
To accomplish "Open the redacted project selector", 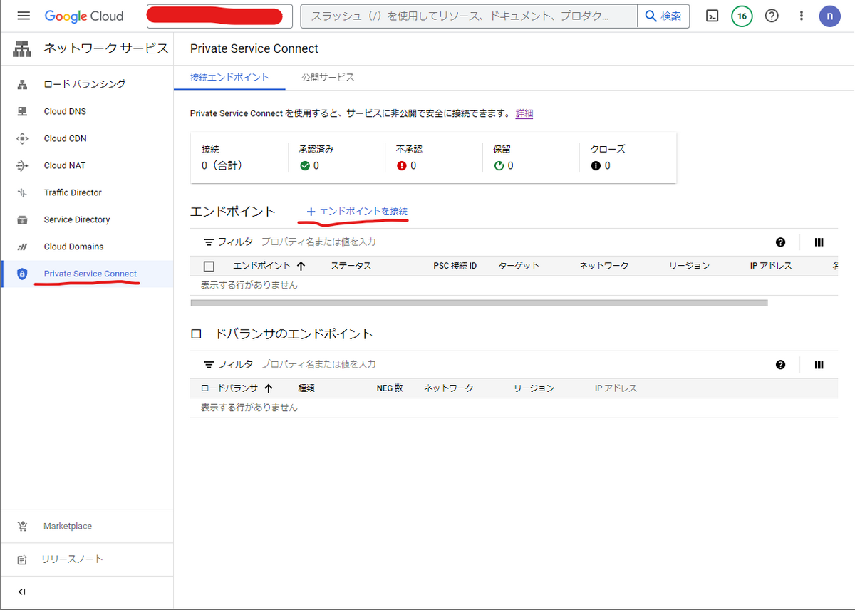I will coord(219,16).
